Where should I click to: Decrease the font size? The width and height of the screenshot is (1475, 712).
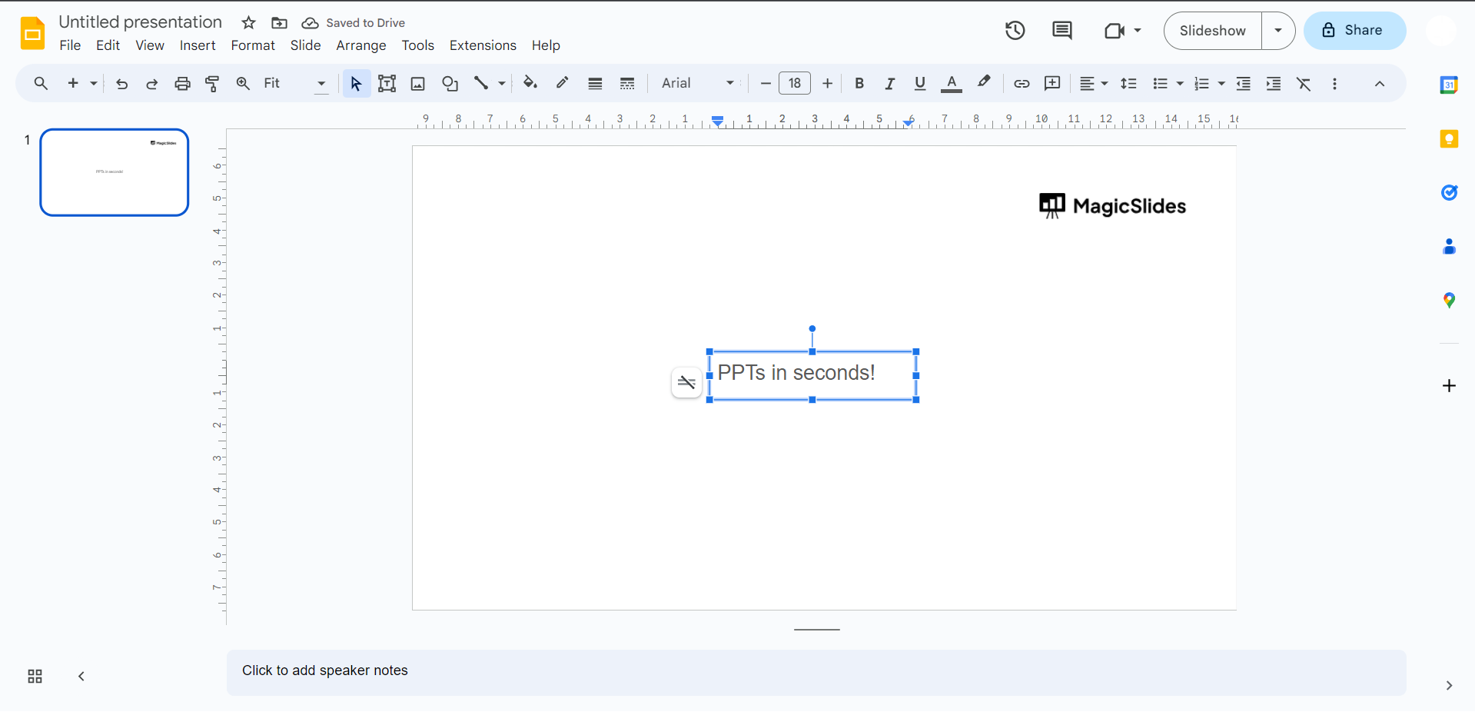point(766,83)
